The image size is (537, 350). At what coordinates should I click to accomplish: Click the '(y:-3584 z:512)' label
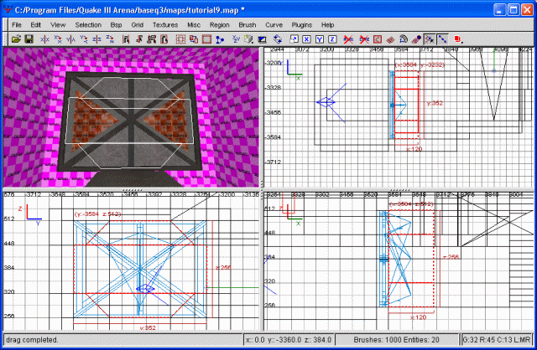(97, 214)
